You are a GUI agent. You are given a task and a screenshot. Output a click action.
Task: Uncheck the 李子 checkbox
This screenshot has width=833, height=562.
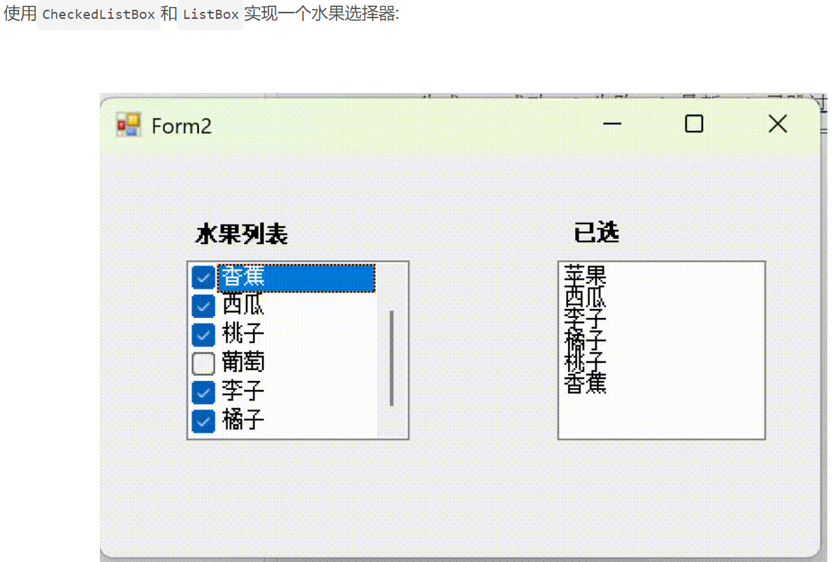pyautogui.click(x=203, y=393)
